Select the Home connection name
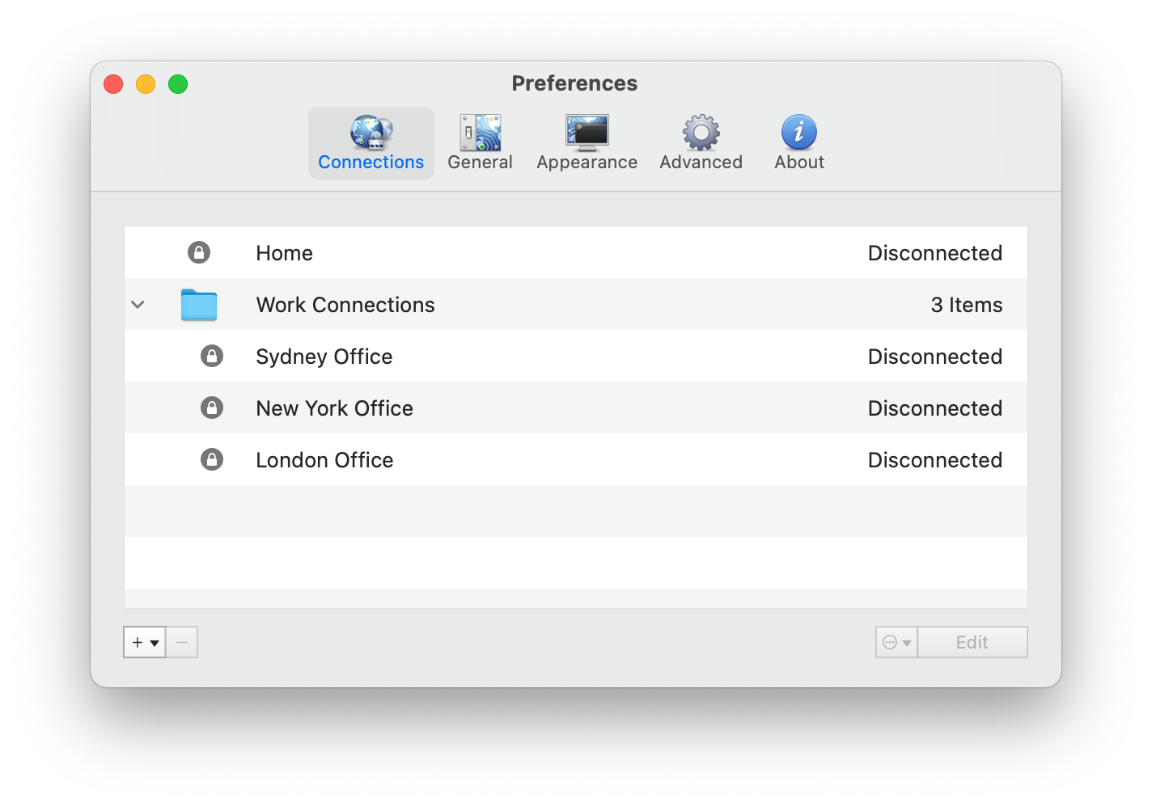1152x807 pixels. (x=285, y=253)
